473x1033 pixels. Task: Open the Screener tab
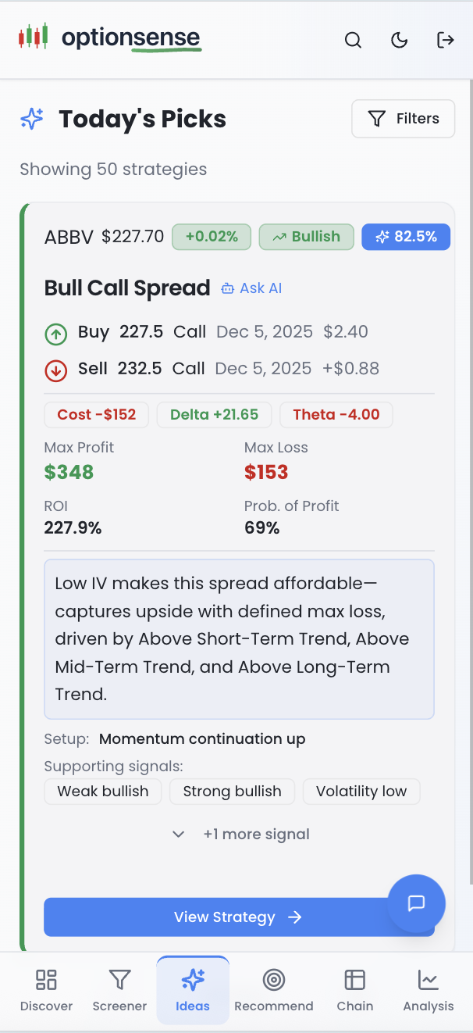click(x=119, y=990)
